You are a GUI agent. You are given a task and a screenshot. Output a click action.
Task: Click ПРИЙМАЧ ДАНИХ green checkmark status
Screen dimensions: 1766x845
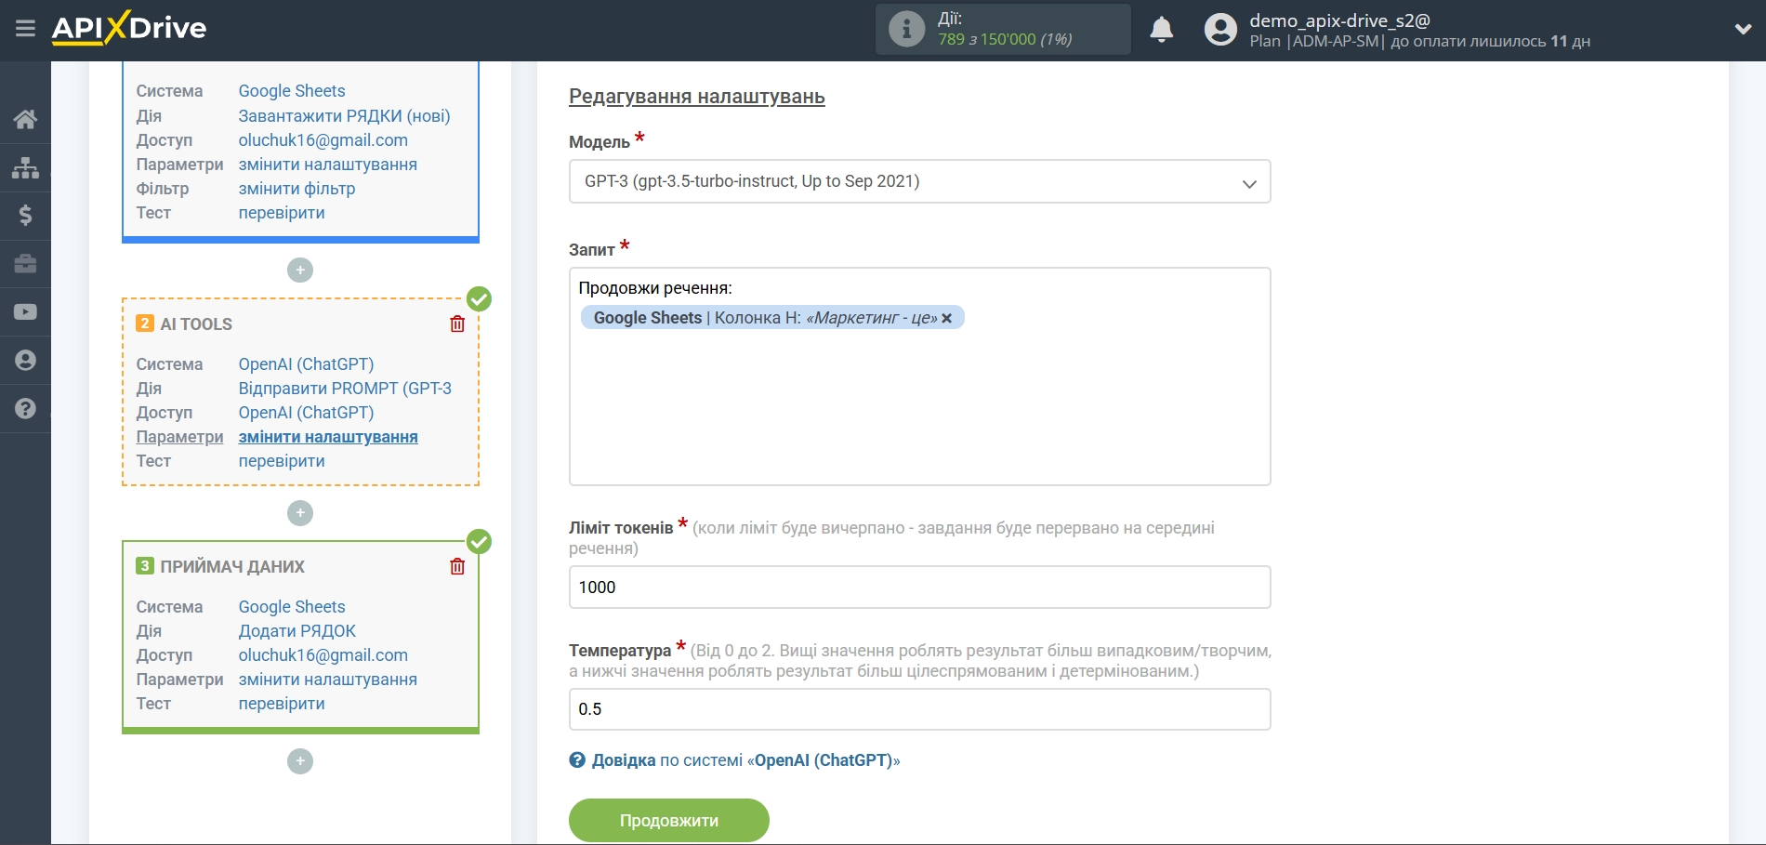[479, 541]
